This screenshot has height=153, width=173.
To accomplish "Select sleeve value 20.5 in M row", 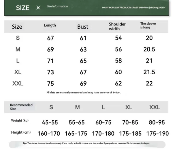I will 149,49.
